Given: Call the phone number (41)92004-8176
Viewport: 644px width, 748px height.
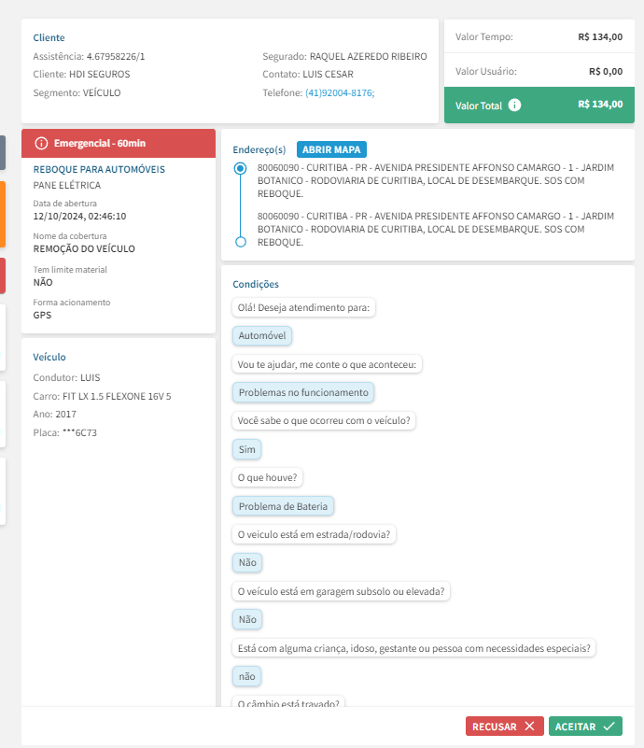Looking at the screenshot, I should pyautogui.click(x=340, y=93).
